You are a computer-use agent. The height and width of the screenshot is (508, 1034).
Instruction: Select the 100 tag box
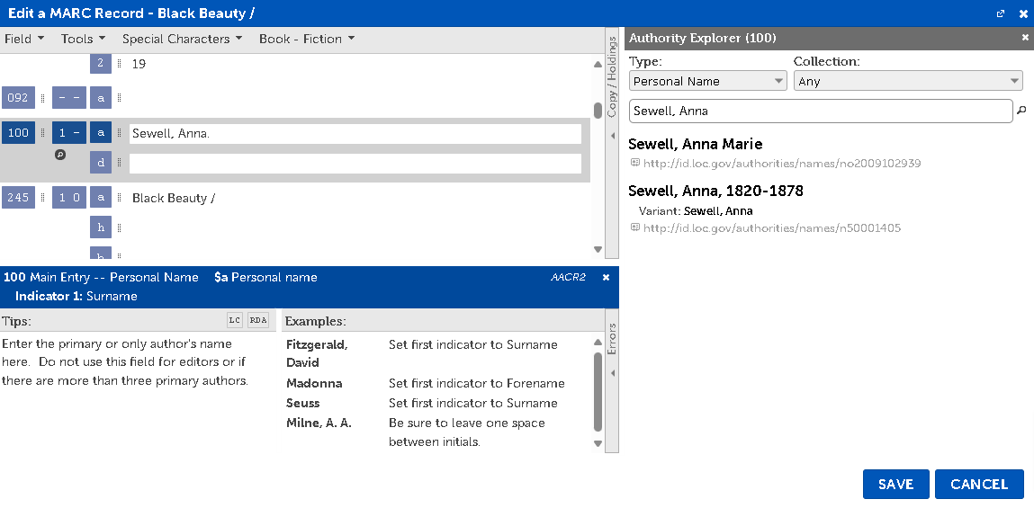coord(18,132)
